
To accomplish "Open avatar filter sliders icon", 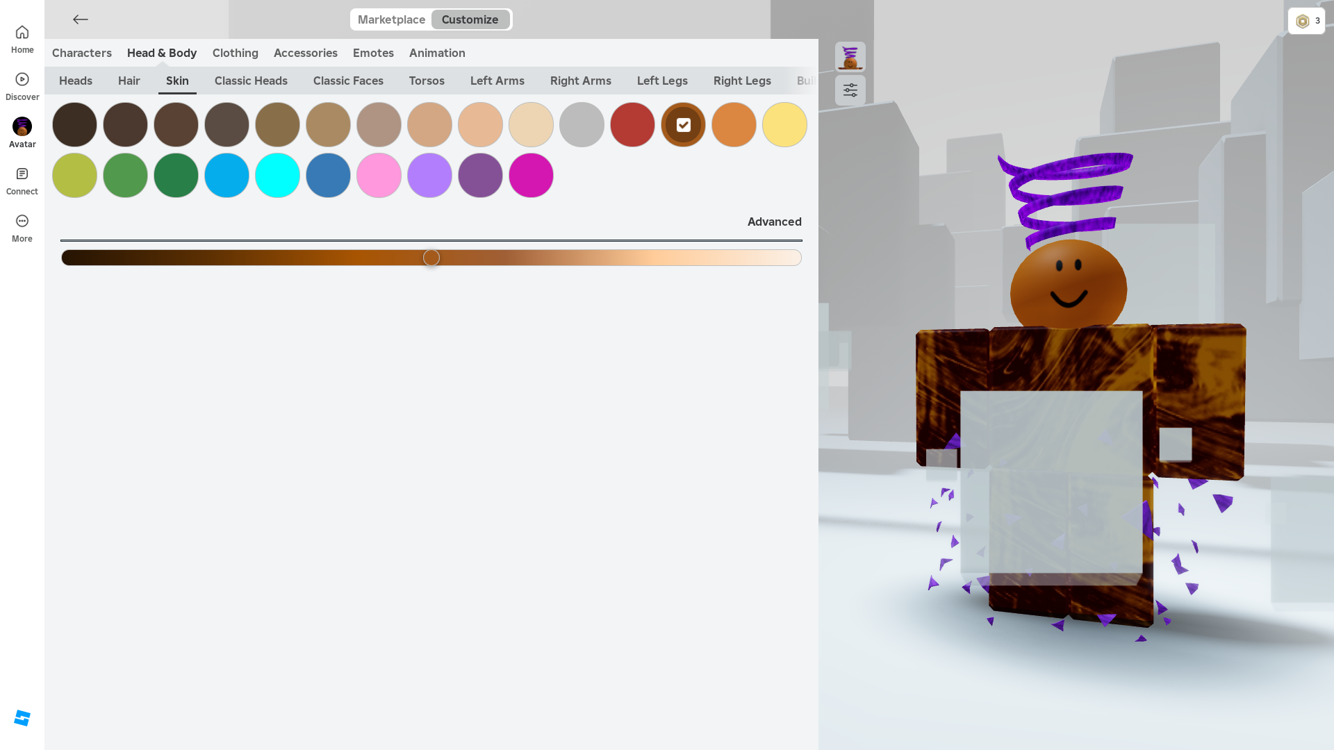I will 850,90.
